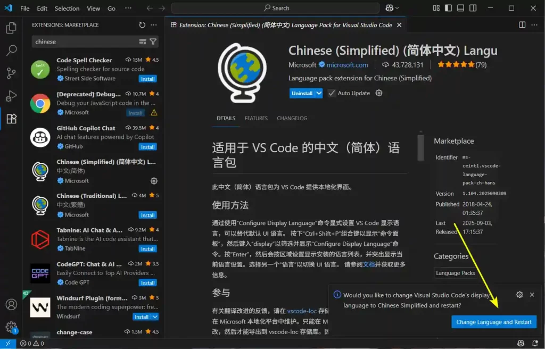Screen dimensions: 545x349
Task: Click the extension details vertical scrollbar
Action: coord(420,147)
